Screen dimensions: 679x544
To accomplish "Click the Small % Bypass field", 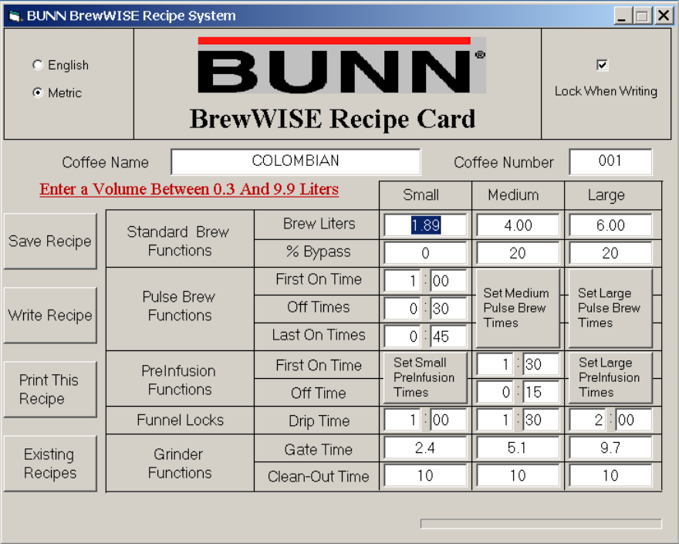I will coord(425,253).
